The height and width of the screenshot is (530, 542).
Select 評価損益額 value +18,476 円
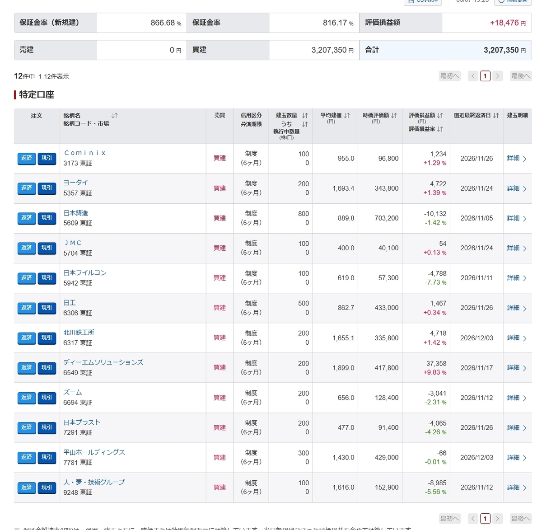click(508, 23)
